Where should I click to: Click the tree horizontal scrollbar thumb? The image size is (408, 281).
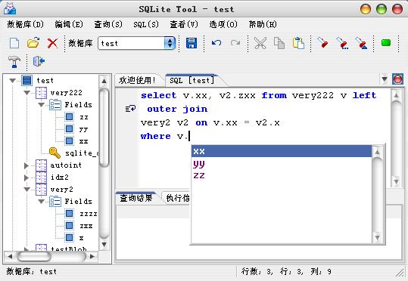click(34, 256)
